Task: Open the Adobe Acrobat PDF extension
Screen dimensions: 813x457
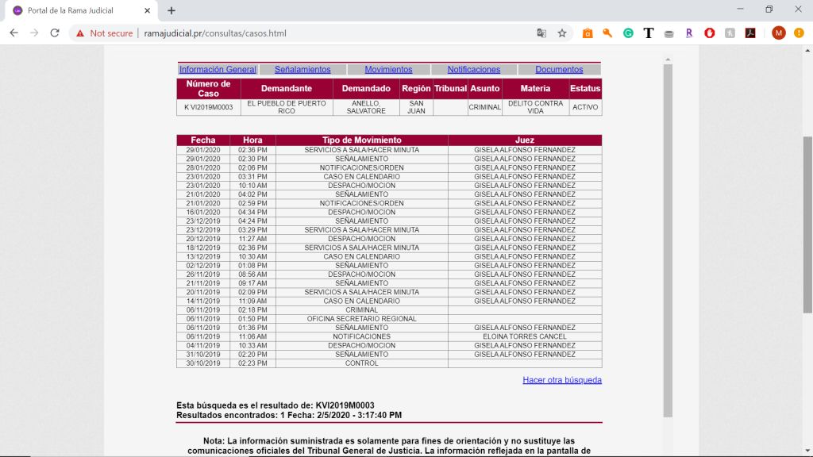Action: point(749,33)
